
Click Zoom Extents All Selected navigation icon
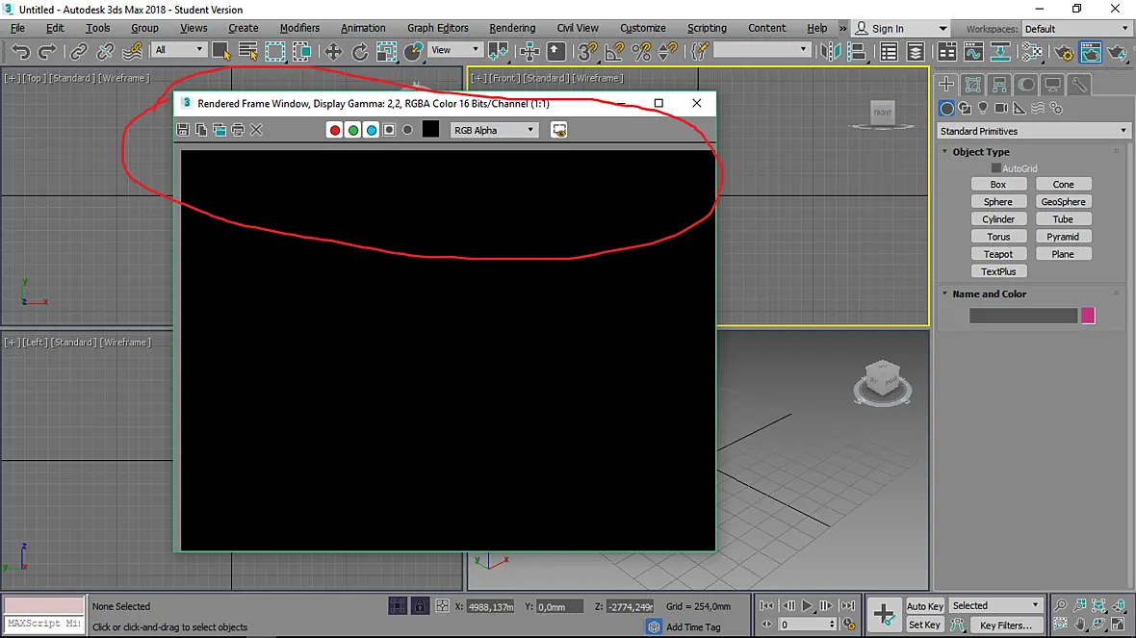pyautogui.click(x=1117, y=605)
